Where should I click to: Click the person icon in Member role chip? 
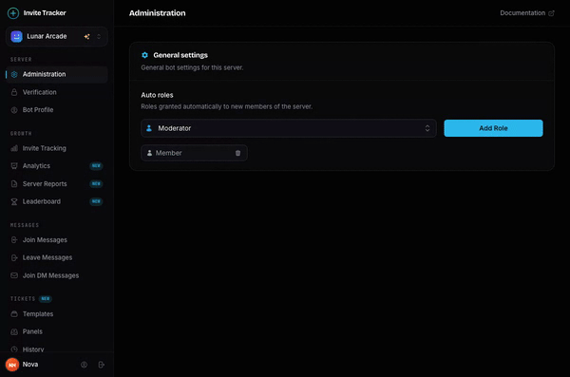149,153
